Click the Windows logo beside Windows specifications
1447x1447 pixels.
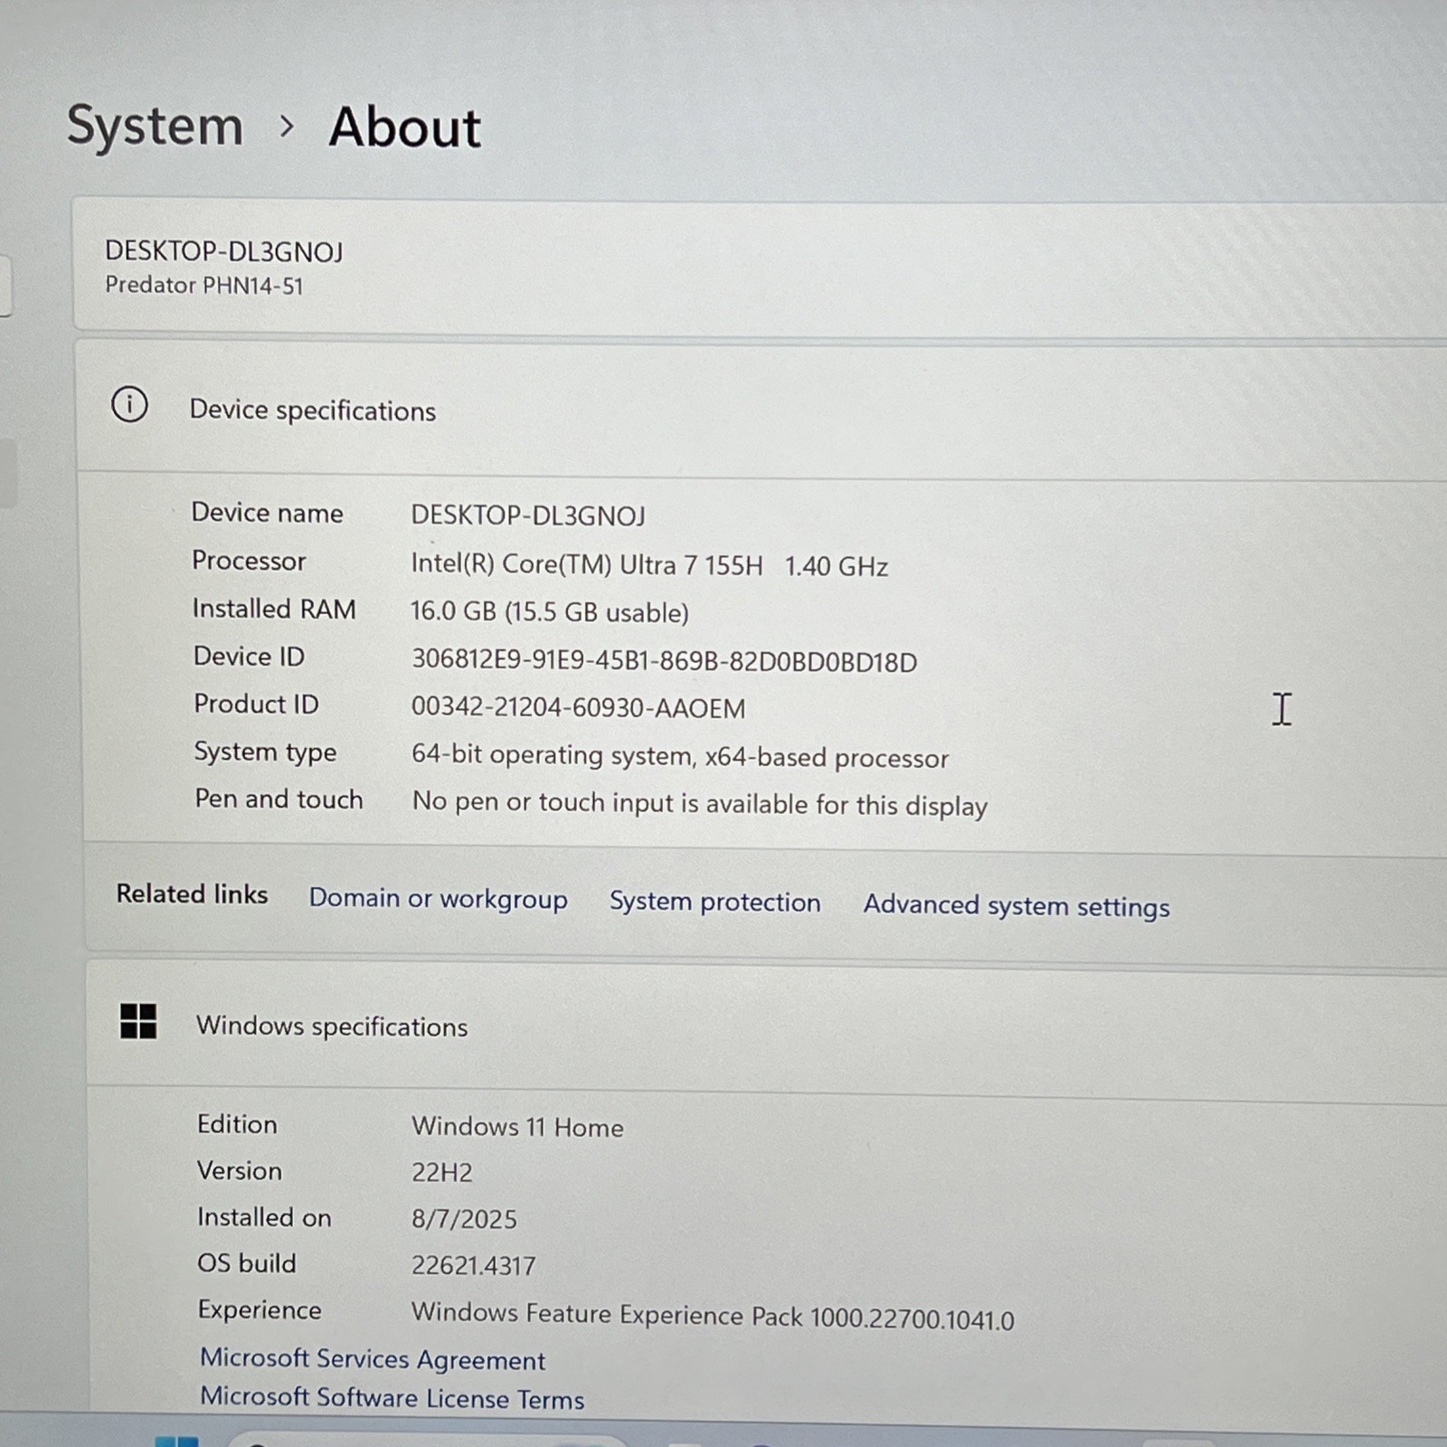138,1021
